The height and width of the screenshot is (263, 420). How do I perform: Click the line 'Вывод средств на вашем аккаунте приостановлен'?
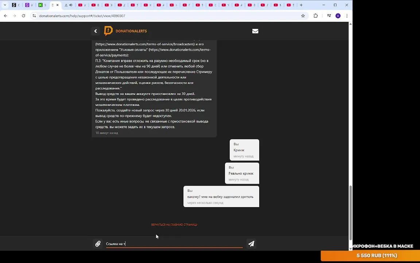(145, 94)
